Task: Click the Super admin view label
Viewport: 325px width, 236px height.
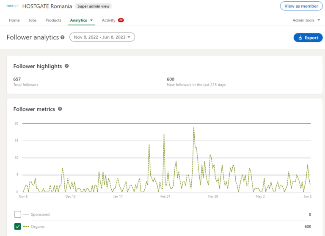Action: coord(93,6)
